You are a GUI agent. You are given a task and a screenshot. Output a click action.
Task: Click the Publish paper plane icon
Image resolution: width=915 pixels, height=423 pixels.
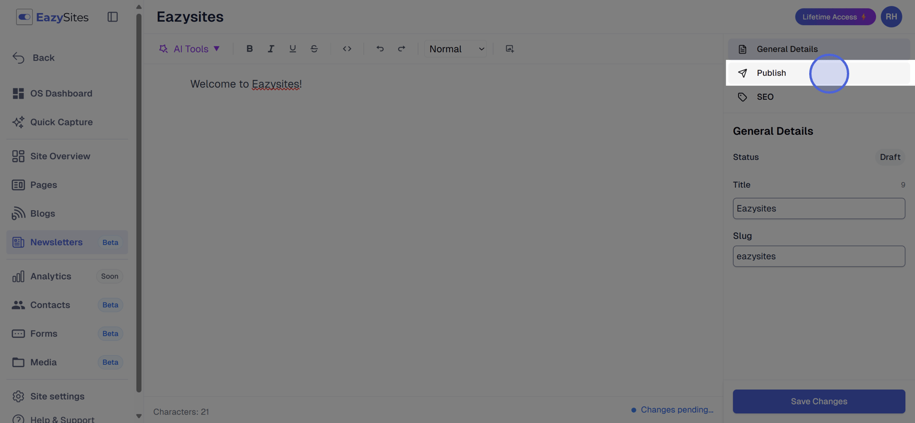point(742,73)
